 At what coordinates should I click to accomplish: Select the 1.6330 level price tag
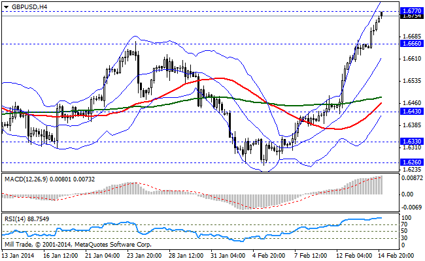click(x=412, y=142)
